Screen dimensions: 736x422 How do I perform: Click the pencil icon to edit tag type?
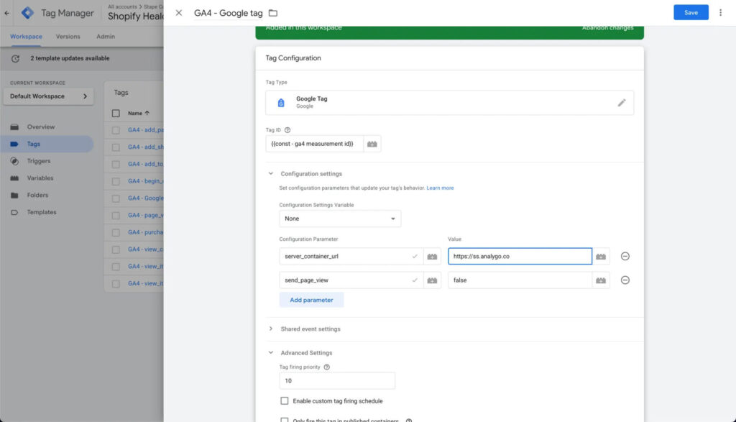point(622,103)
